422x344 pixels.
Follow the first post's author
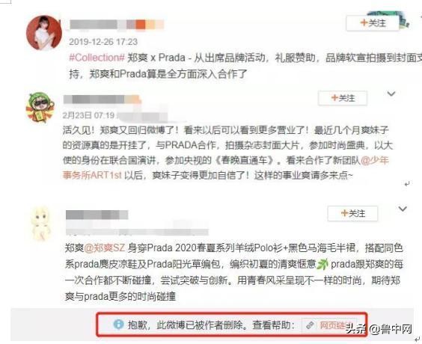tap(373, 23)
